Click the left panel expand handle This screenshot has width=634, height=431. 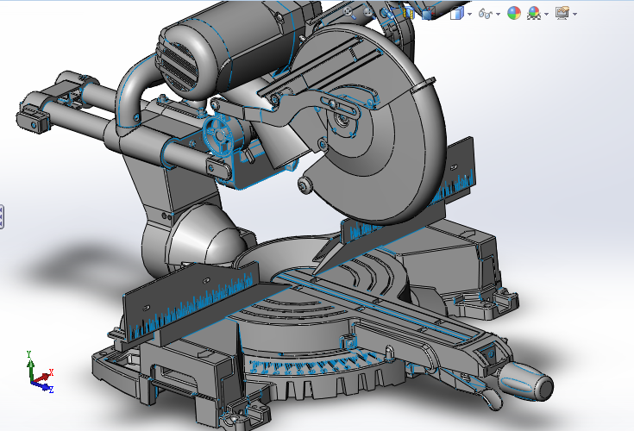2,217
